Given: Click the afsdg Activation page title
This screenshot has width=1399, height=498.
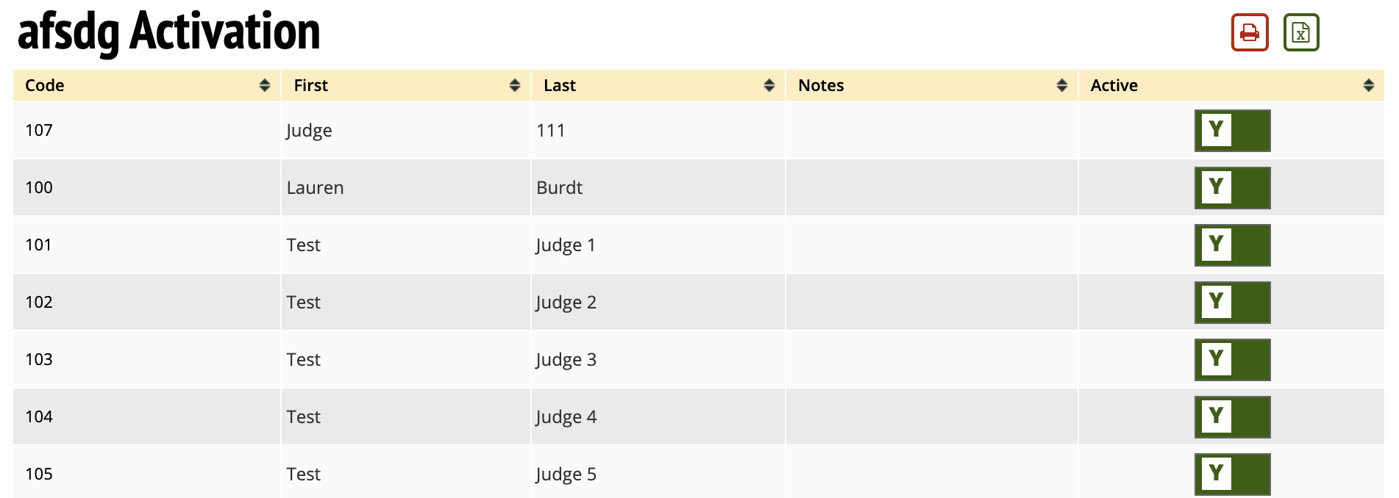Looking at the screenshot, I should pos(169,32).
